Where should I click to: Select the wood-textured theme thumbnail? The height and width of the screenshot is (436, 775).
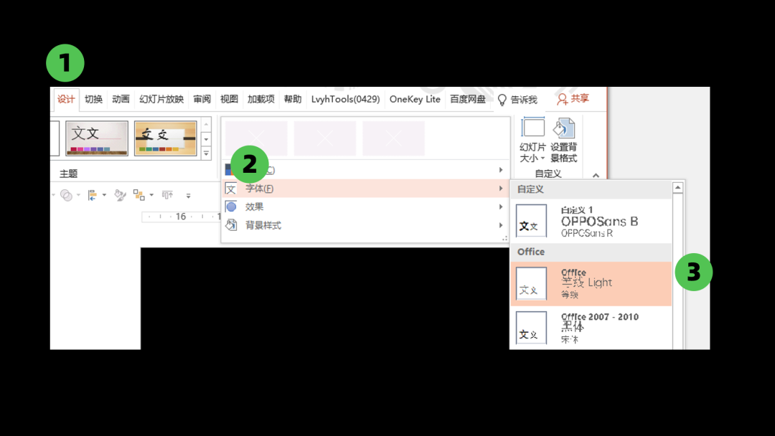tap(165, 138)
